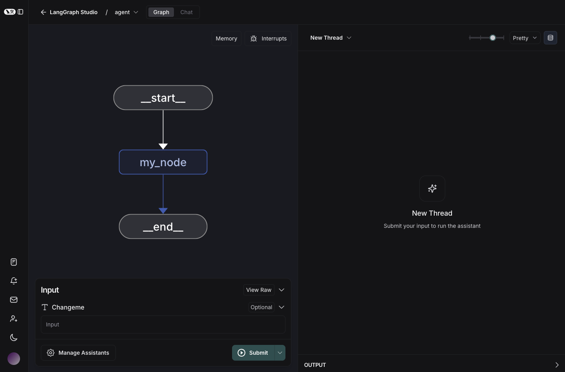
Task: Click the add-user icon in sidebar
Action: [13, 319]
